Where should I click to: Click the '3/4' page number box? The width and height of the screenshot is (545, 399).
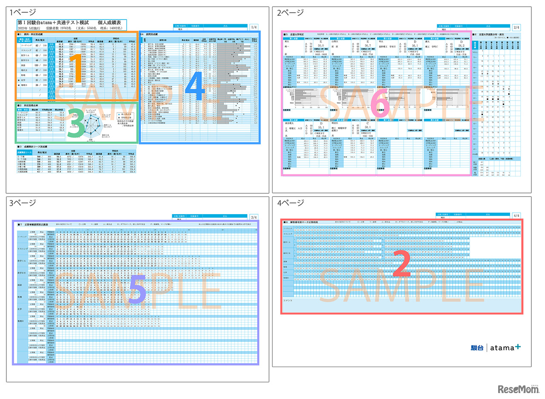pyautogui.click(x=254, y=217)
